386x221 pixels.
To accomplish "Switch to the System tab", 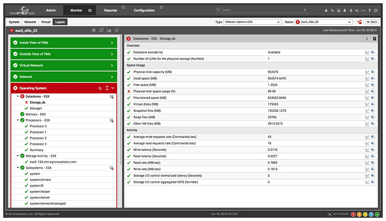I will pos(14,22).
